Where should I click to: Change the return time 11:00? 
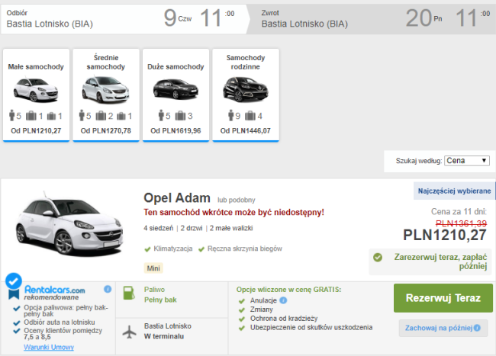473,18
